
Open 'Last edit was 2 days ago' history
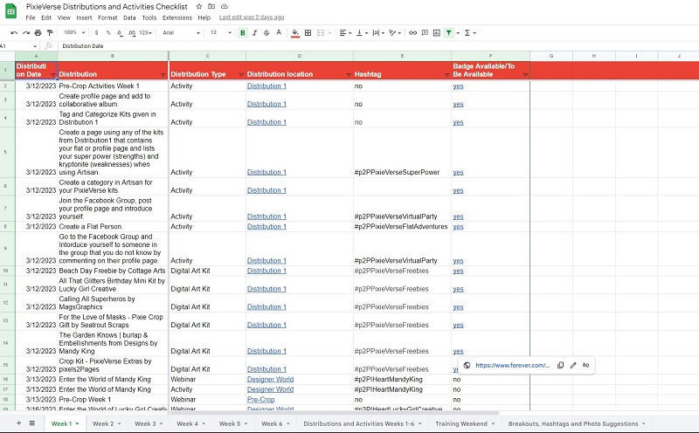click(252, 17)
